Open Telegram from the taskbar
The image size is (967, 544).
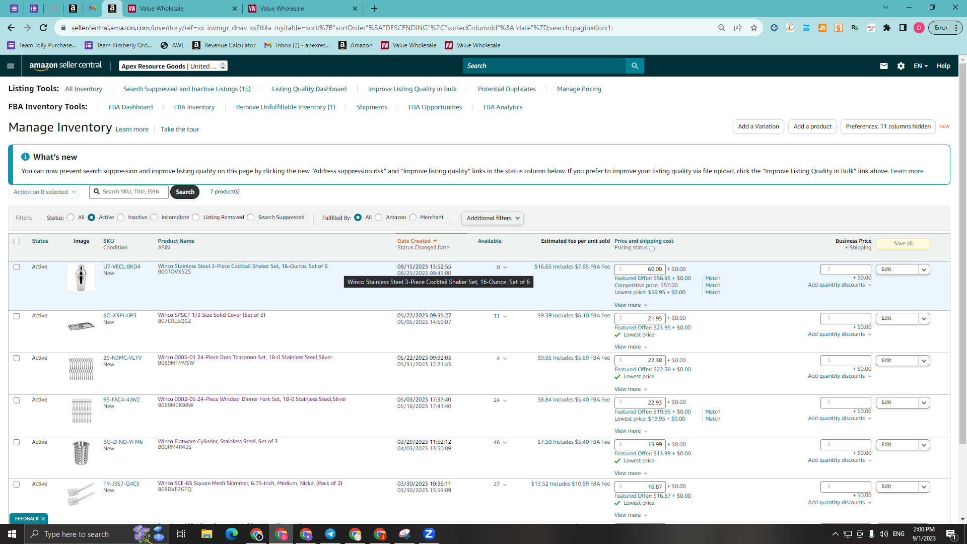[330, 534]
